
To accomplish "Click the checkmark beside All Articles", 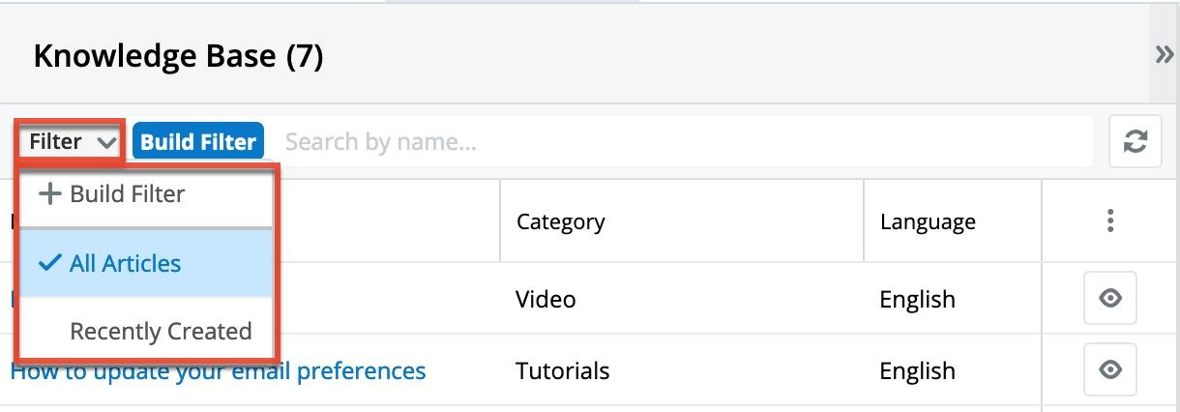I will 50,263.
